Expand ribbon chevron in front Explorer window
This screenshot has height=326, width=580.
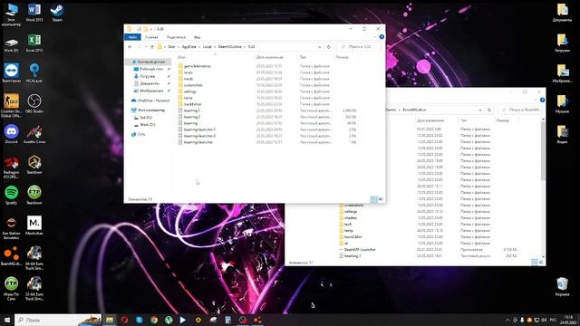point(375,37)
